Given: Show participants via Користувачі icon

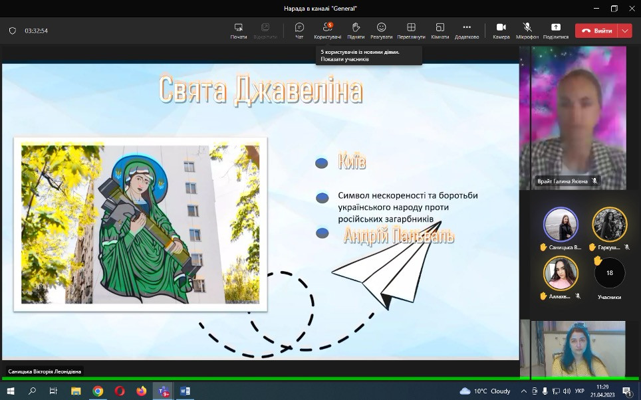Looking at the screenshot, I should pyautogui.click(x=327, y=31).
